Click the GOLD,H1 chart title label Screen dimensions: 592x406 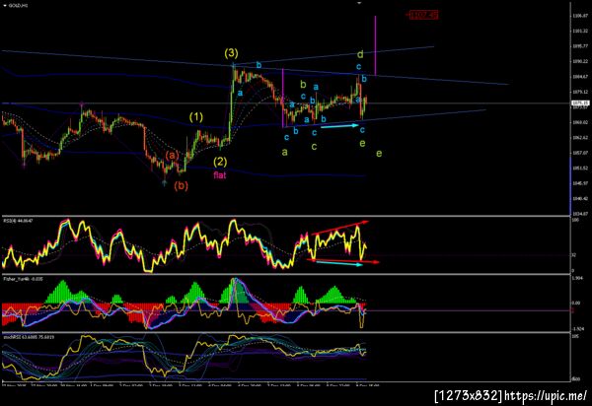point(18,5)
